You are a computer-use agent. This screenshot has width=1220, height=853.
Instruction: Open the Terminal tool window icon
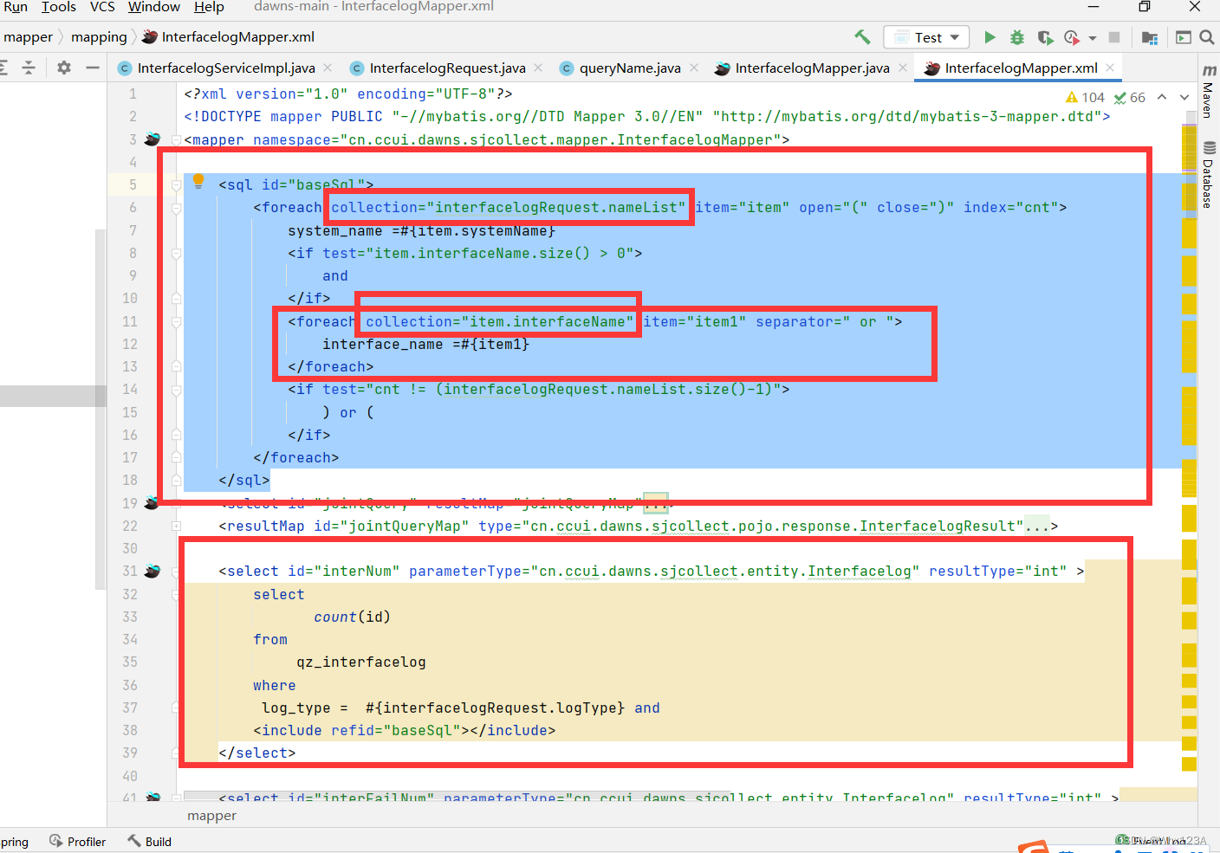pos(1184,37)
